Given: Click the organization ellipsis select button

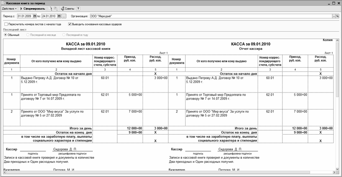Looking at the screenshot, I should click(x=334, y=16).
